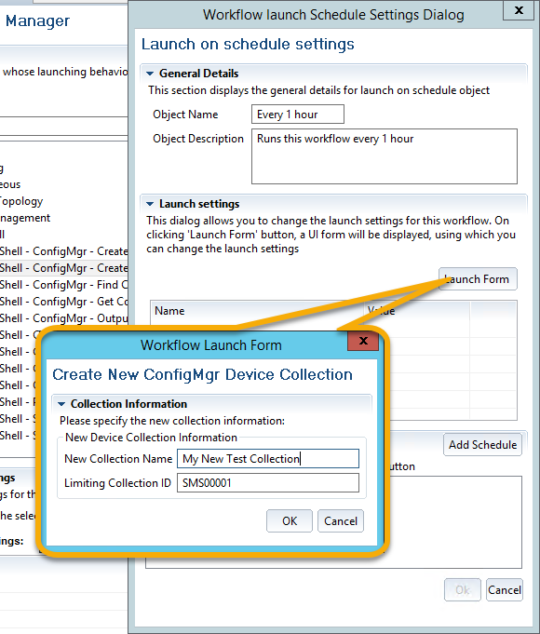Select the 'nagement' item in Manager list
This screenshot has width=540, height=634.
tap(25, 218)
